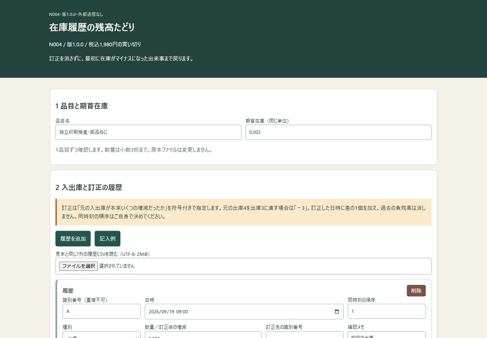Click the 期首在庫 input showing 0.002

pos(338,132)
